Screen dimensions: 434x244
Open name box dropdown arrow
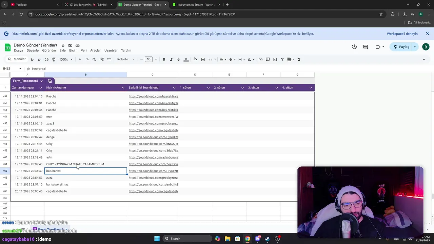point(20,69)
